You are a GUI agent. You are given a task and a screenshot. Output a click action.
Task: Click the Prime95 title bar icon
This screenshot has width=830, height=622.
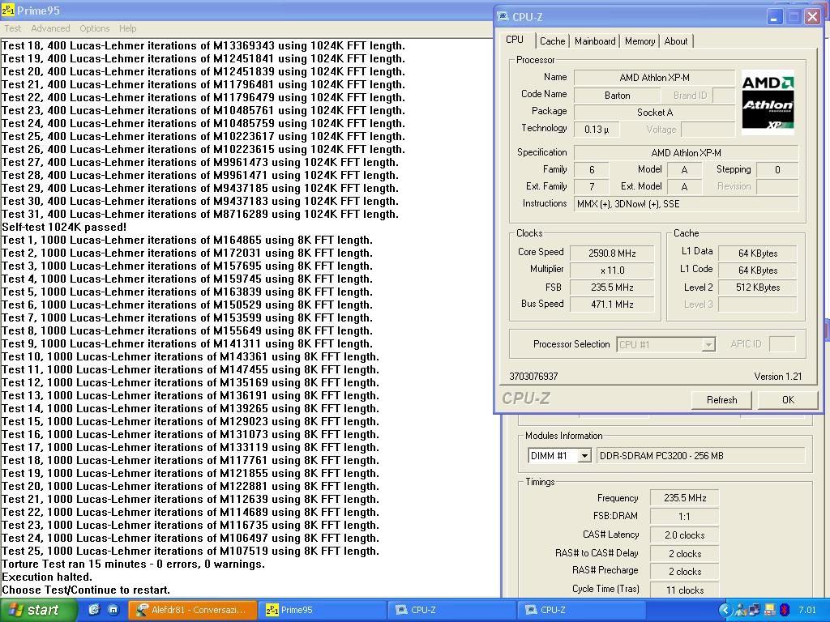8,10
